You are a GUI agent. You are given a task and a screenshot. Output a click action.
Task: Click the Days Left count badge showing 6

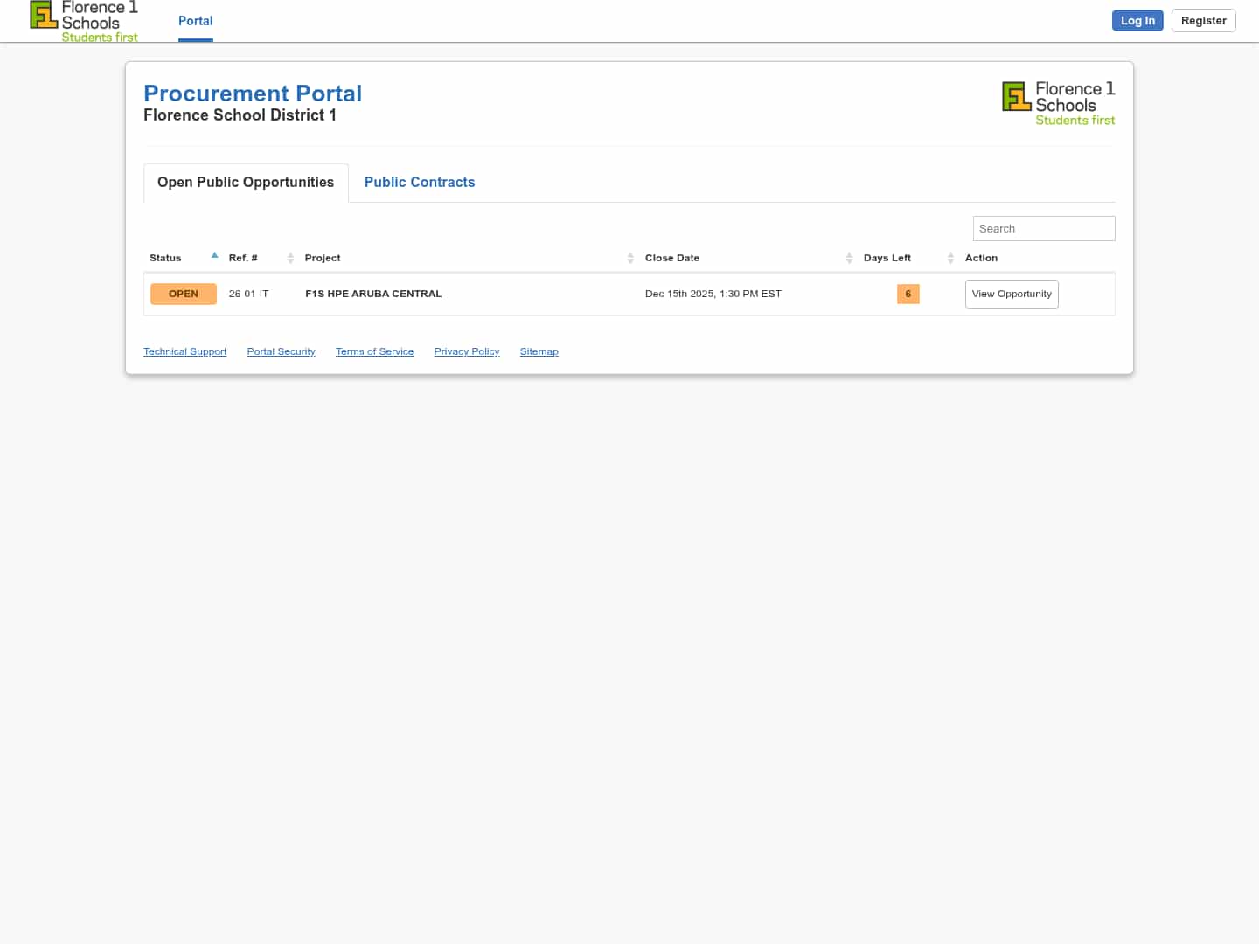[908, 295]
